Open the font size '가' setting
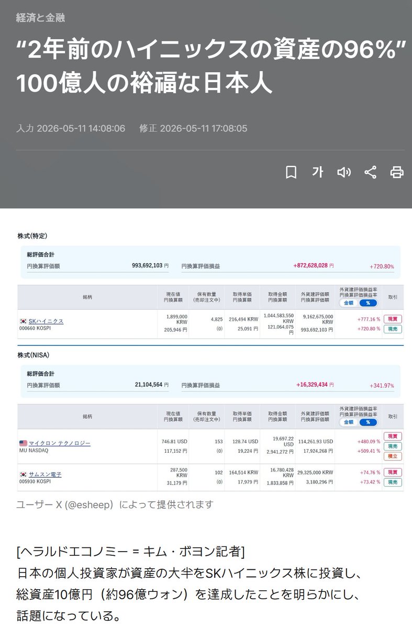This screenshot has height=628, width=412. click(x=317, y=172)
